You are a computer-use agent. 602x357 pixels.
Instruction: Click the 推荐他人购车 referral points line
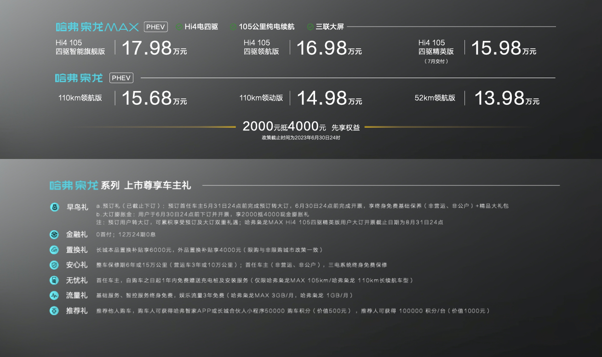[x=293, y=311]
